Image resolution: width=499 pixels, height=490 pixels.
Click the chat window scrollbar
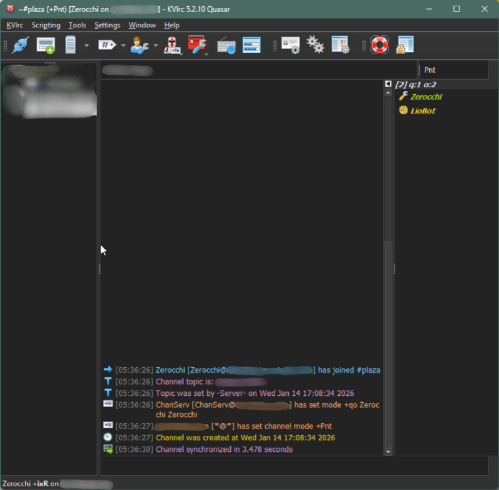tap(388, 312)
